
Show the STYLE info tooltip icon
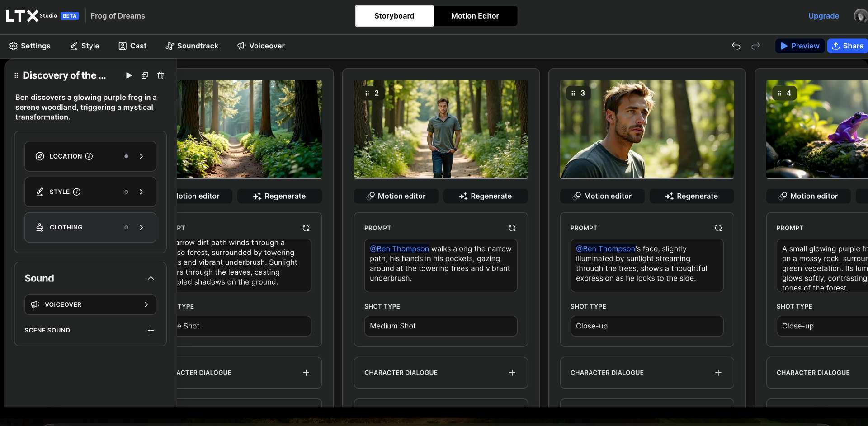[77, 192]
